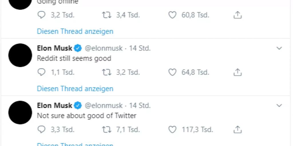Retweet the 'Reddit still seems good' tweet
Screen dimensions: 293x146
[107, 72]
